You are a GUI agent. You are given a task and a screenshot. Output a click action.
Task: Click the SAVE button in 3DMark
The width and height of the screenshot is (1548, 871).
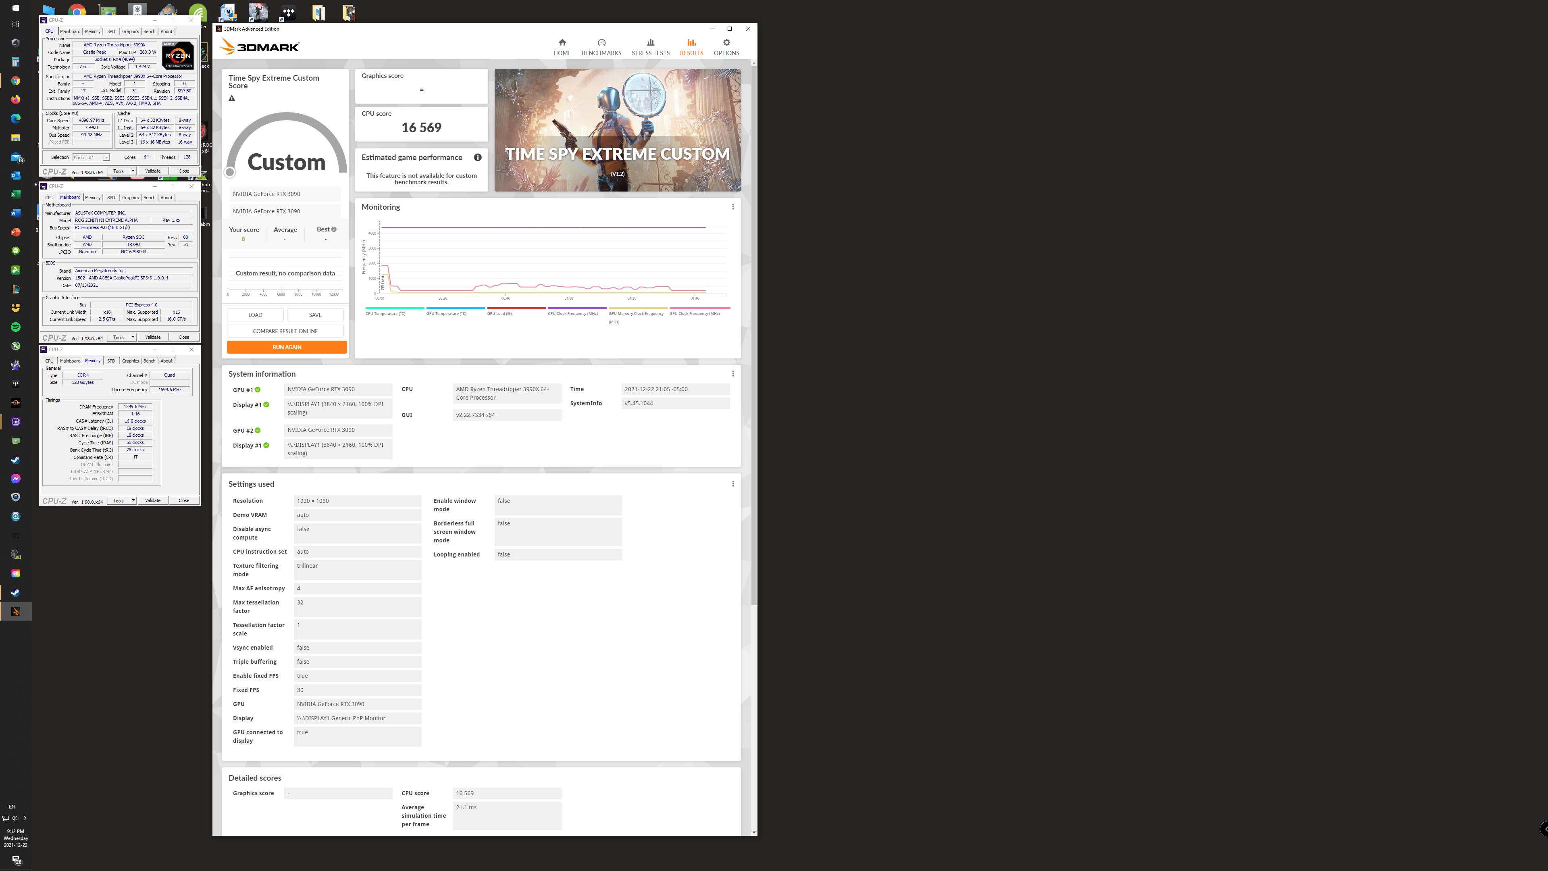point(315,315)
